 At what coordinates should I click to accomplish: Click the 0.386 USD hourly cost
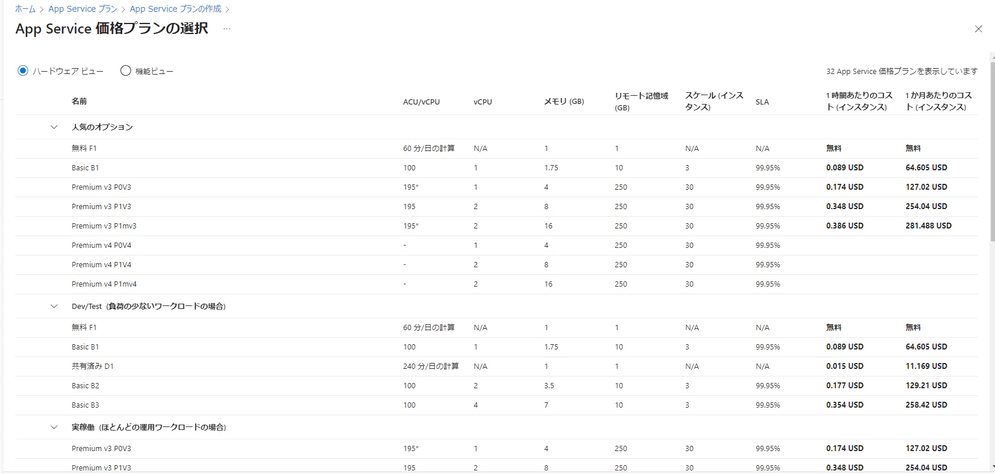(845, 226)
